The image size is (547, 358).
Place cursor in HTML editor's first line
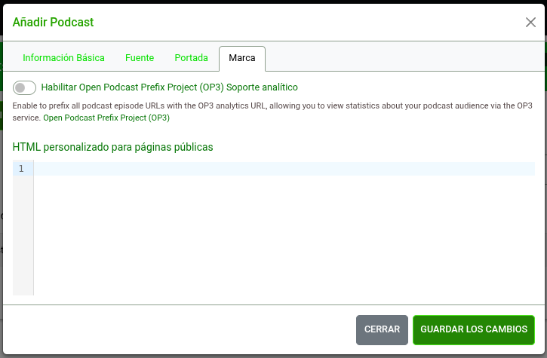pyautogui.click(x=284, y=169)
